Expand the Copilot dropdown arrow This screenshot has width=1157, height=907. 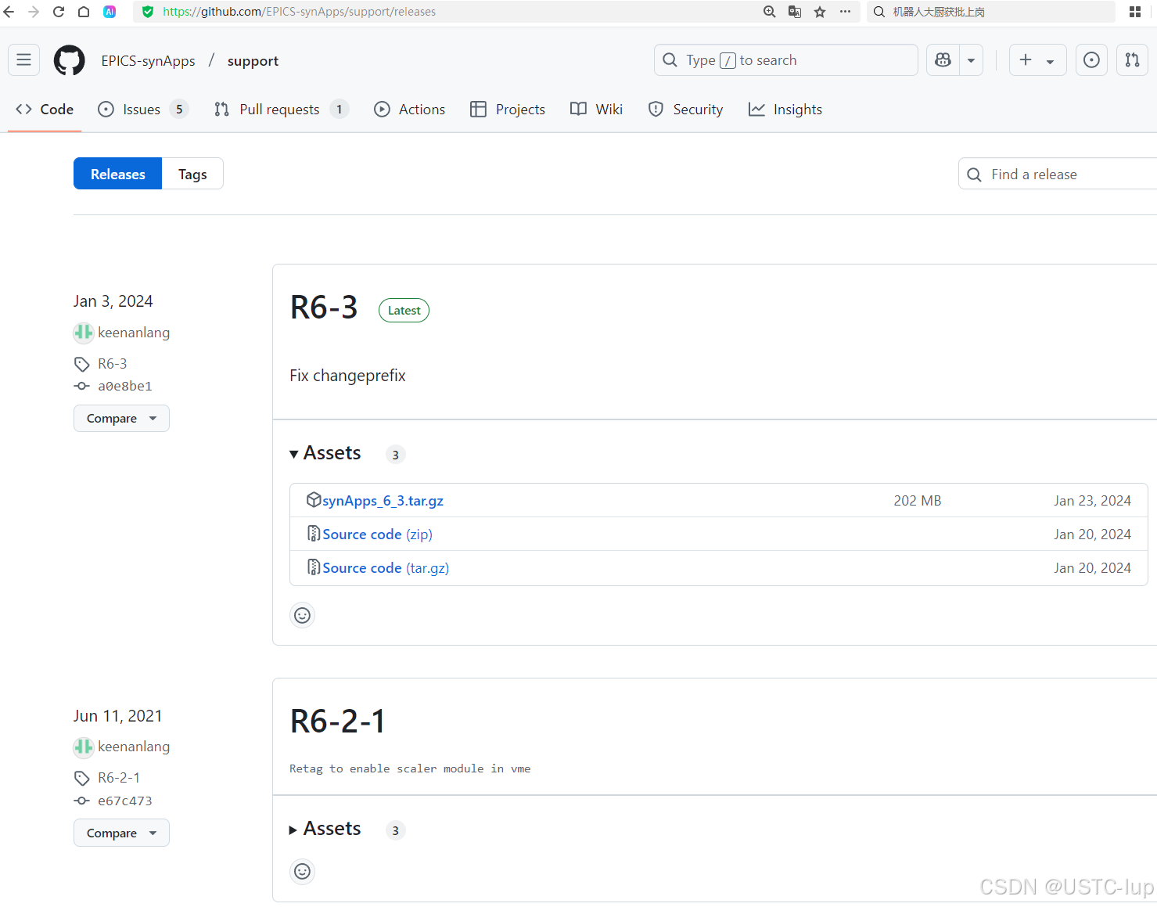pos(971,60)
